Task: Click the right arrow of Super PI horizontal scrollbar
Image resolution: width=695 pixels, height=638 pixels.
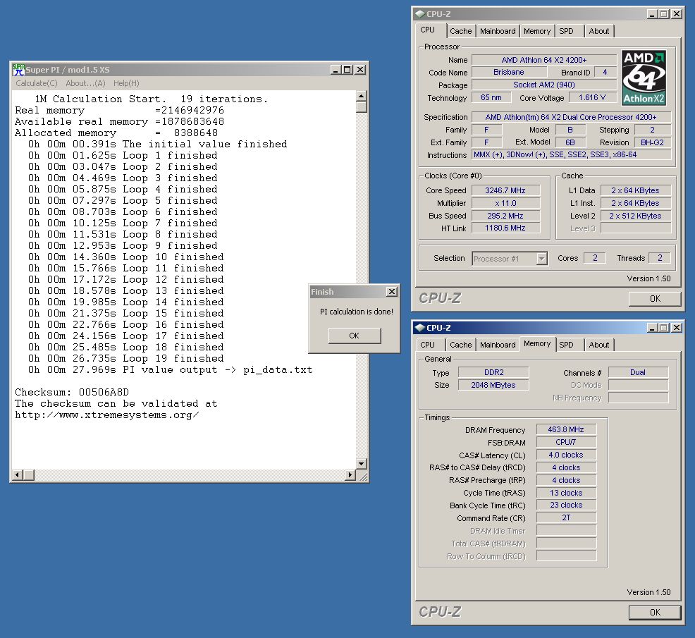Action: (350, 475)
